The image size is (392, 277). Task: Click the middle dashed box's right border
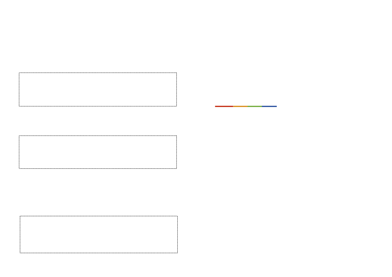176,152
